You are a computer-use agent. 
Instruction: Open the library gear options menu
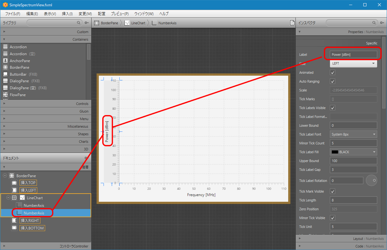[x=86, y=23]
